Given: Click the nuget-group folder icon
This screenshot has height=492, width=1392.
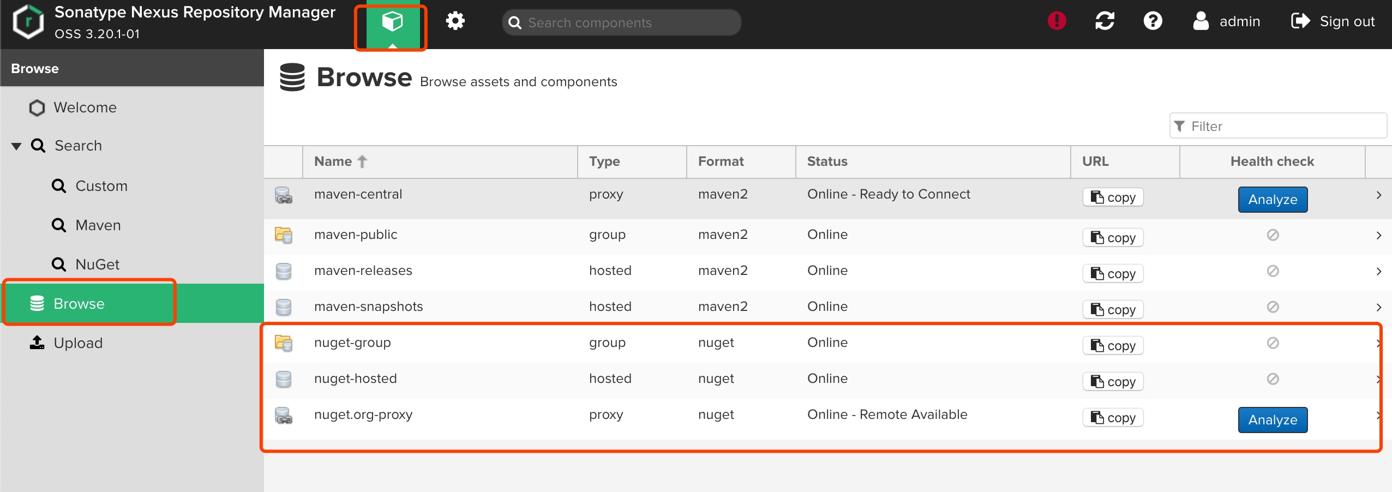Looking at the screenshot, I should (284, 343).
